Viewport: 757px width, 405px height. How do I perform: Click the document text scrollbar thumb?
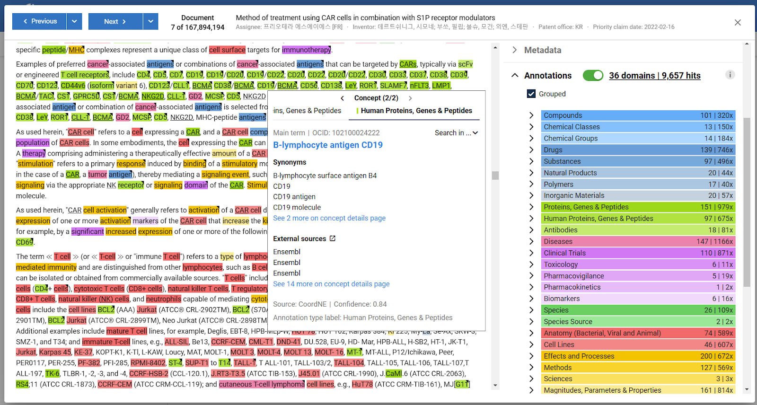495,176
